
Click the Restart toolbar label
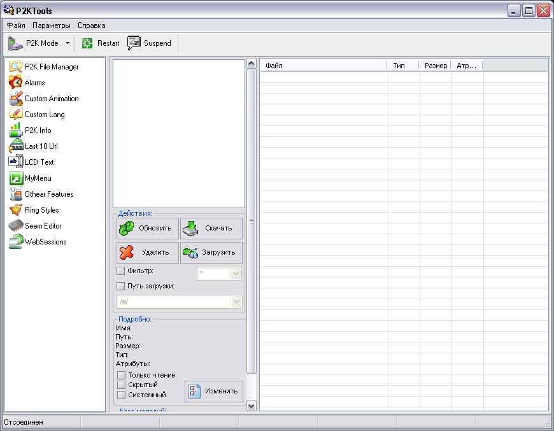pos(108,43)
